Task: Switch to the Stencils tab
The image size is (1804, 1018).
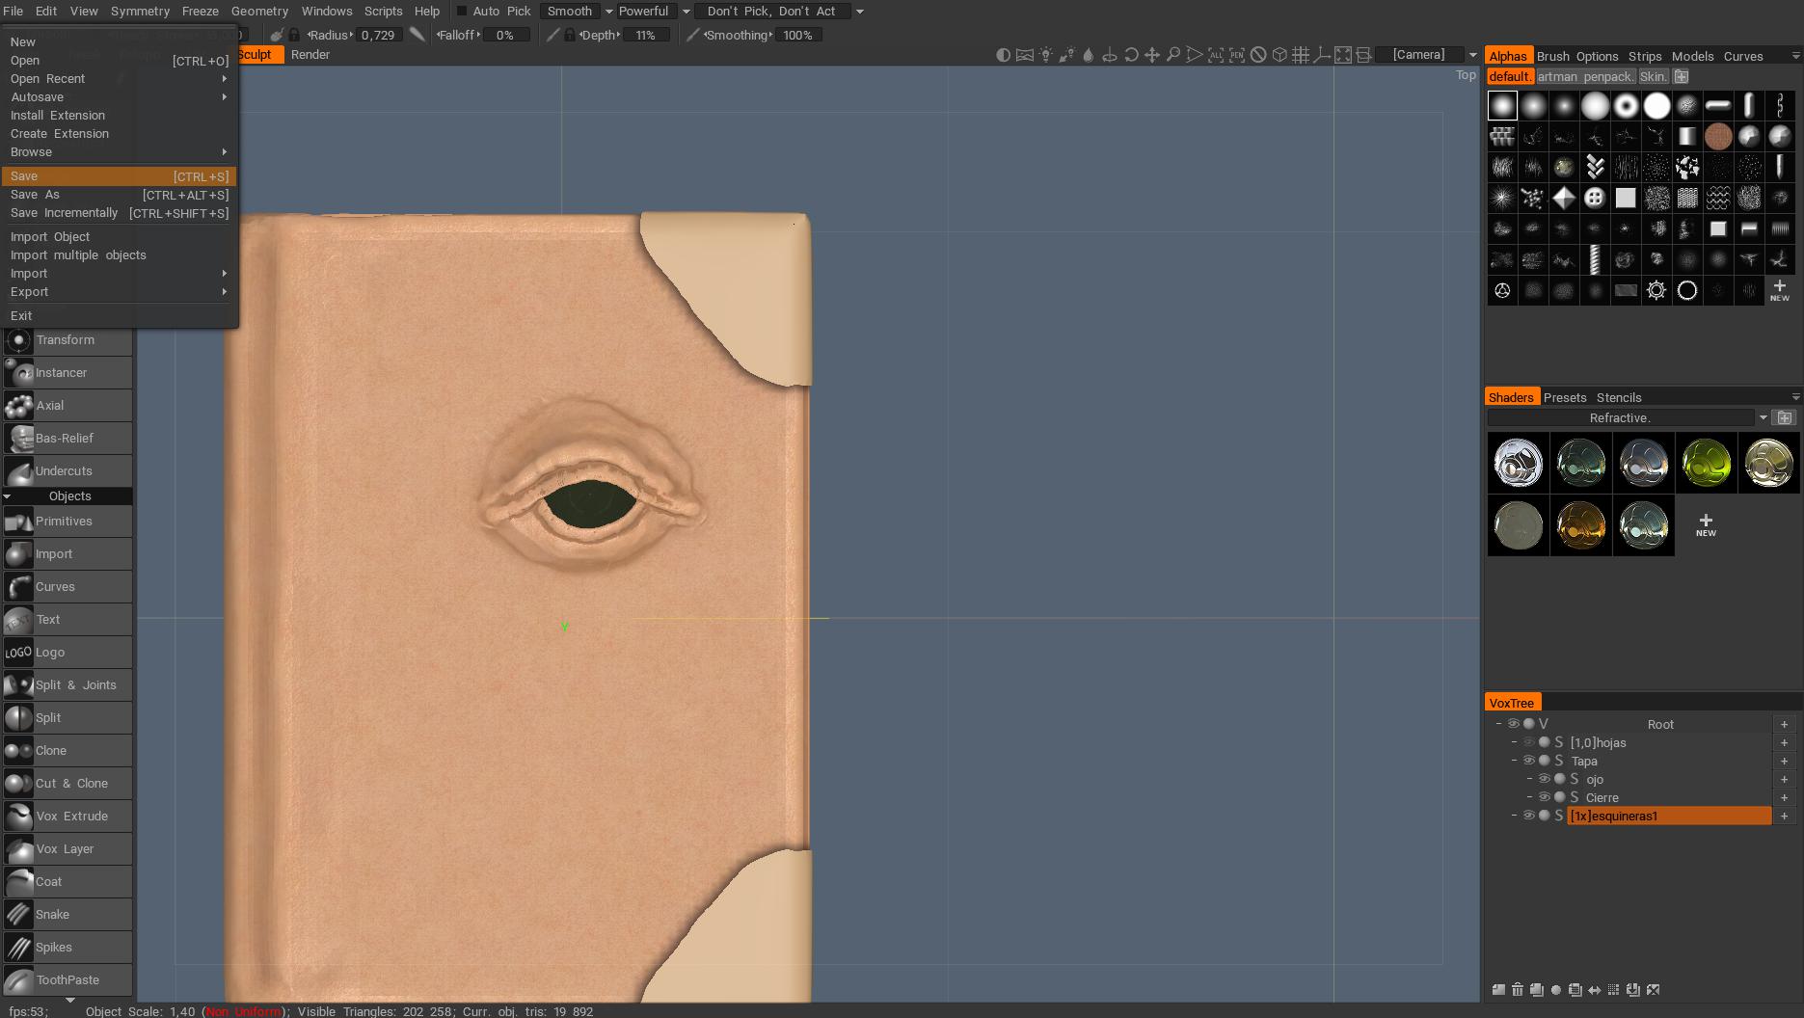Action: 1618,397
